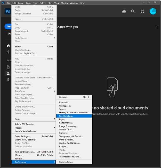Image resolution: width=161 pixels, height=168 pixels.
Task: Open Interface preferences
Action: [x=74, y=103]
